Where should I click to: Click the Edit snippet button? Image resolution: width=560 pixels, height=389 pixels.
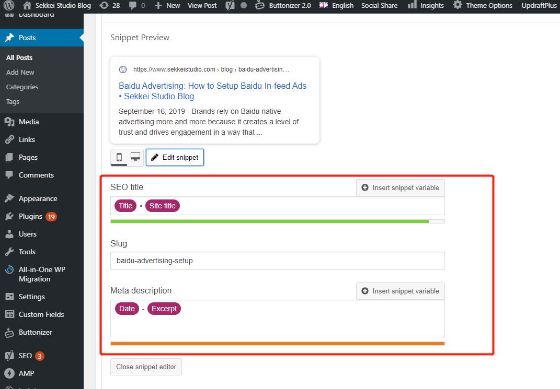(x=175, y=157)
